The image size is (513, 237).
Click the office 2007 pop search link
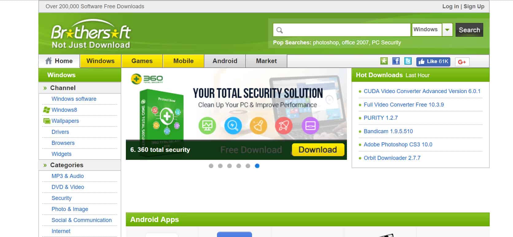[x=355, y=43]
